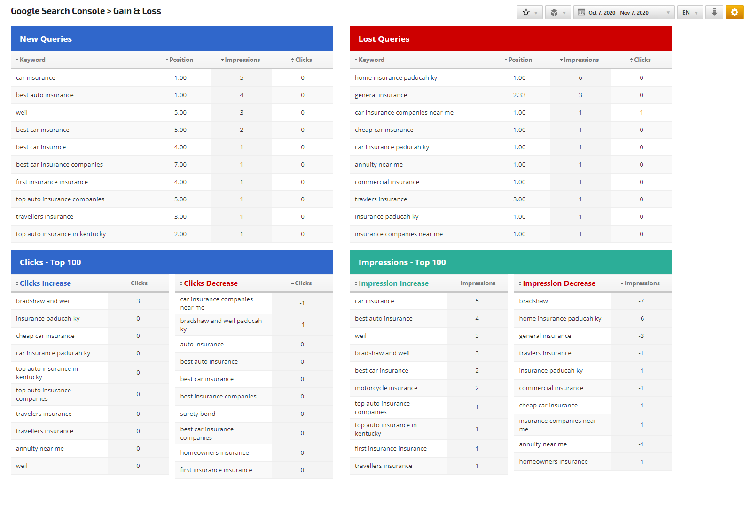Sort New Queries by Impressions column
This screenshot has width=752, height=521.
(242, 60)
